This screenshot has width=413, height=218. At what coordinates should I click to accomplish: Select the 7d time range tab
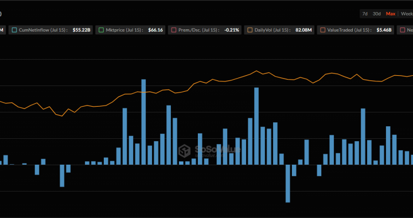[x=365, y=14]
